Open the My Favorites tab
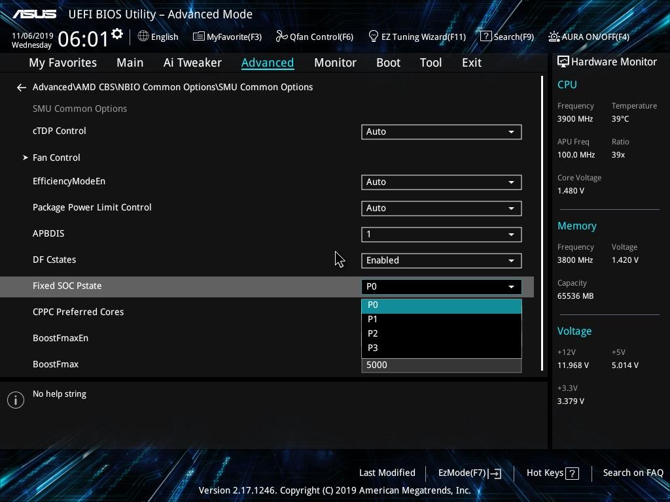The height and width of the screenshot is (502, 670). (x=63, y=63)
